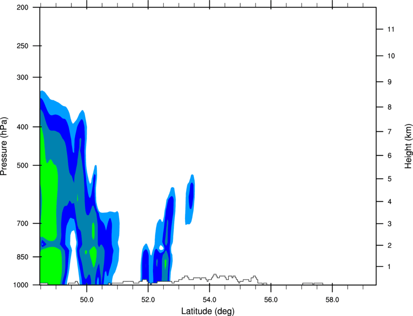Screen dimensions: 413x316
Task: Click the 3 km height label
Action: click(x=390, y=224)
